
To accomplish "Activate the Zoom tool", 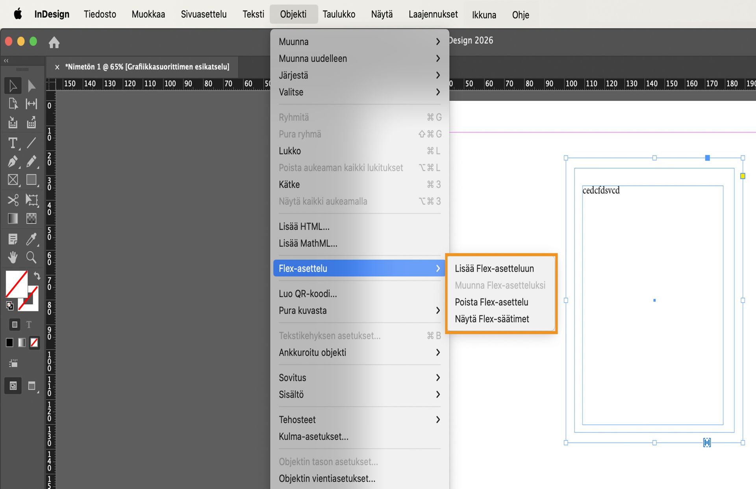I will tap(31, 257).
